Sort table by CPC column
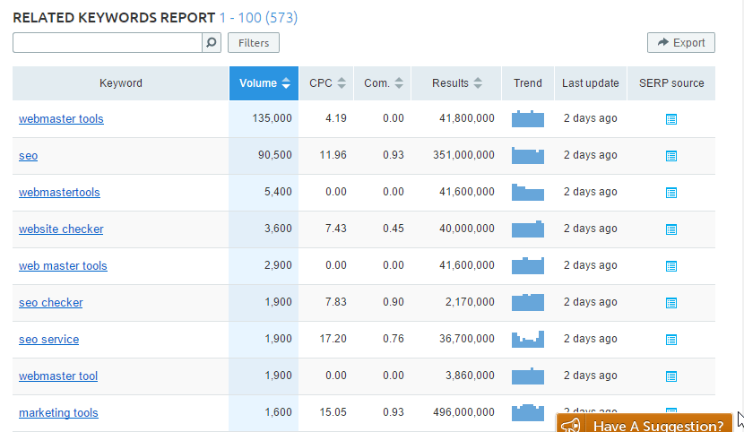 click(x=326, y=83)
